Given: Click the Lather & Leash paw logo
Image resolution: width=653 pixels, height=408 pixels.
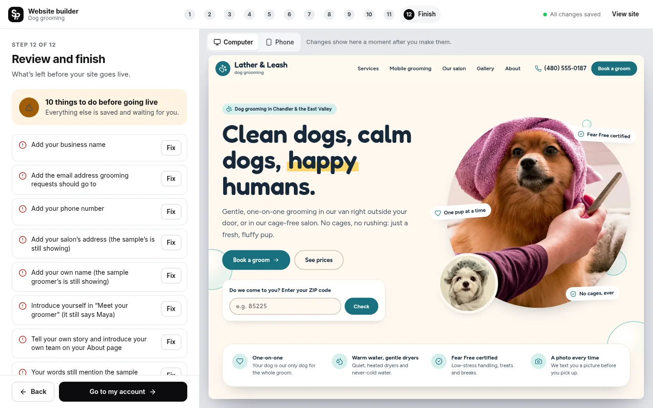Looking at the screenshot, I should coord(223,68).
